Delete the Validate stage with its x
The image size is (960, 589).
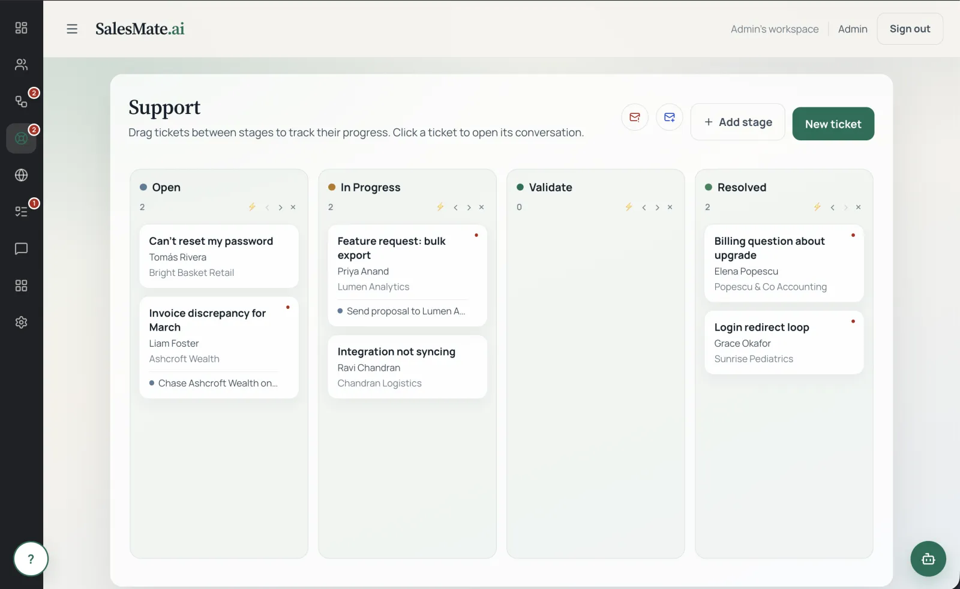[670, 208]
